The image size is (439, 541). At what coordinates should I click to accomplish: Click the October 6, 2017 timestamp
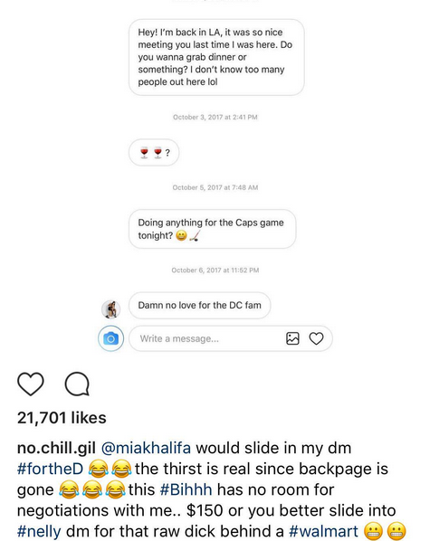click(x=215, y=270)
